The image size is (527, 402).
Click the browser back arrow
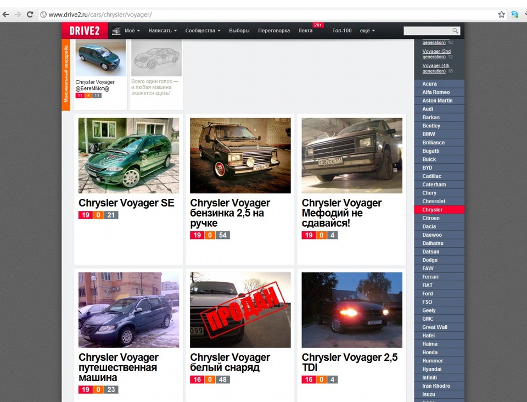click(x=5, y=14)
